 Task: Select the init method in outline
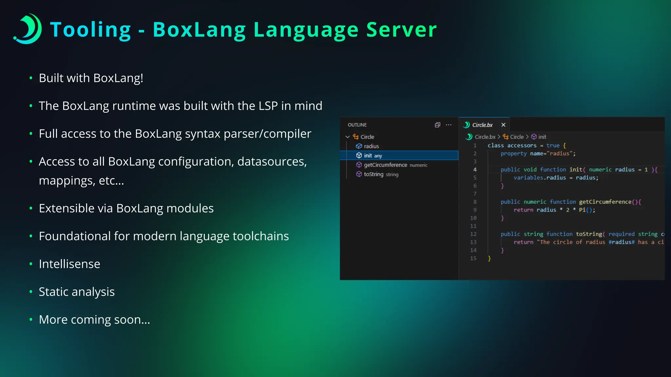click(x=399, y=155)
